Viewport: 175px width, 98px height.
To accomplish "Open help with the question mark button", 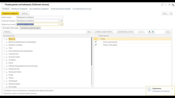I will click(x=171, y=13).
